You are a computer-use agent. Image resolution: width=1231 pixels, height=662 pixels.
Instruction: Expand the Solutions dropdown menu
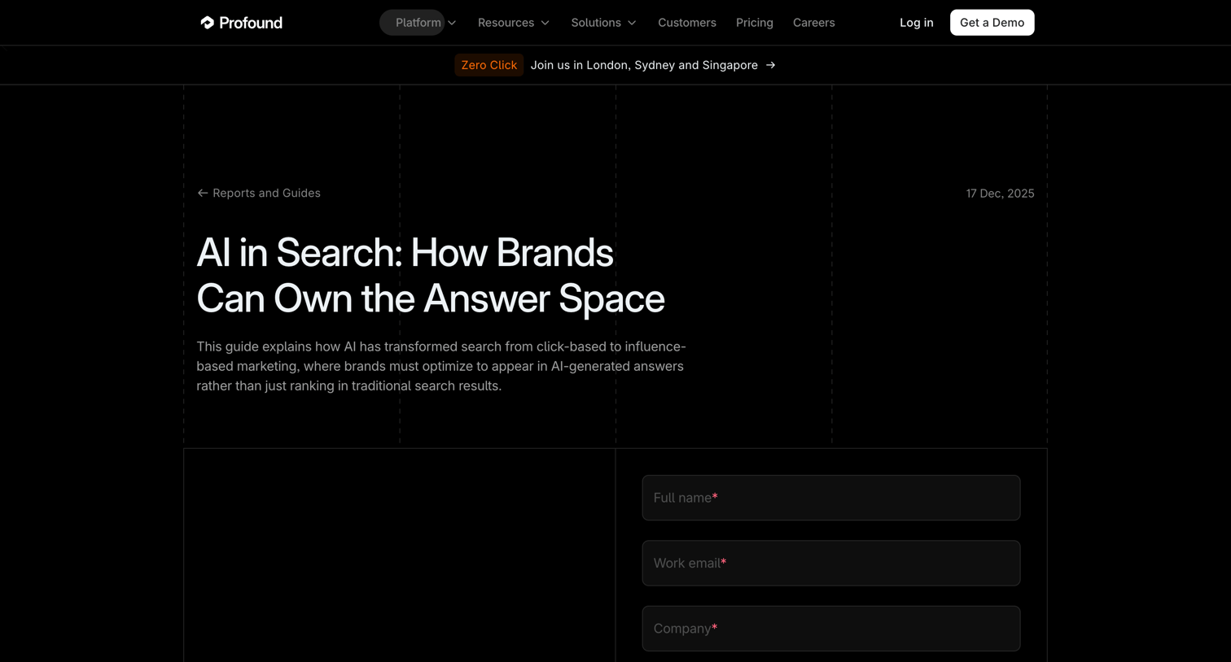coord(603,23)
